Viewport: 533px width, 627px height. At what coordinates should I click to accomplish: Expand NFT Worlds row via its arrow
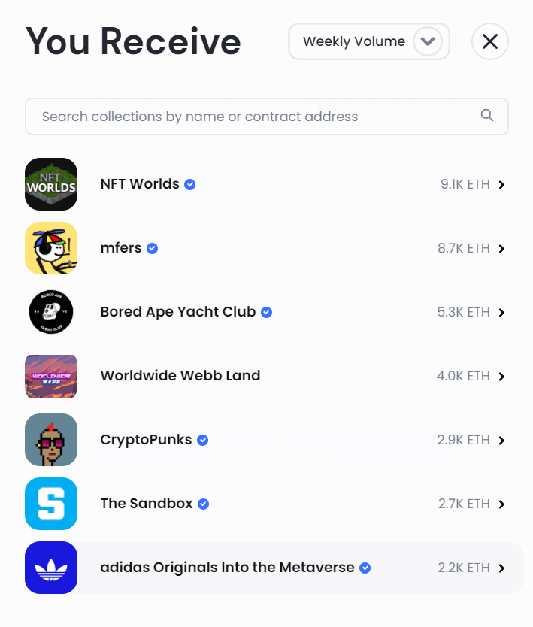pyautogui.click(x=501, y=185)
